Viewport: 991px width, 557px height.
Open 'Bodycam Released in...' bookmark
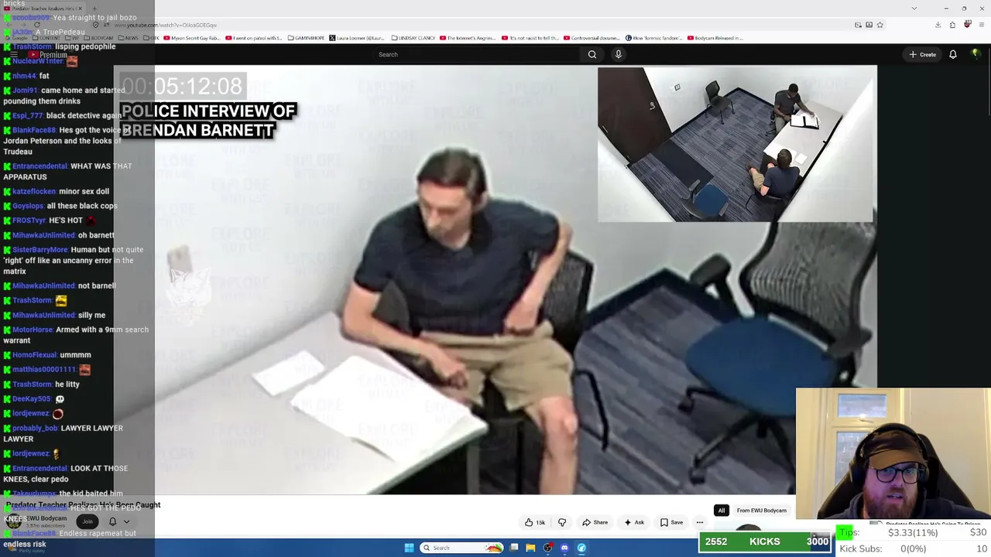point(715,38)
